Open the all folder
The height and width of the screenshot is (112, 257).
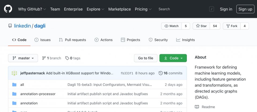(22, 85)
